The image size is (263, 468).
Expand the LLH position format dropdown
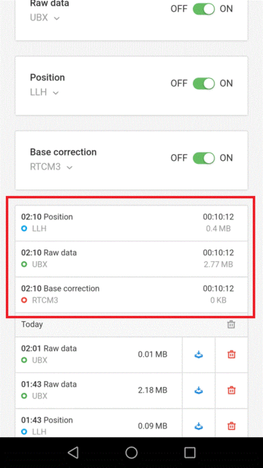point(44,92)
